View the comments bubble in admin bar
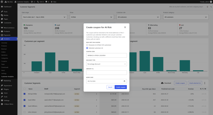Image resolution: width=213 pixels, height=115 pixels. coord(47,2)
